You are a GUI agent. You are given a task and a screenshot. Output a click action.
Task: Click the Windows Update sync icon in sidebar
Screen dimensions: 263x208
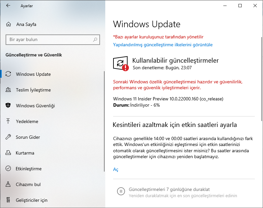(x=8, y=74)
